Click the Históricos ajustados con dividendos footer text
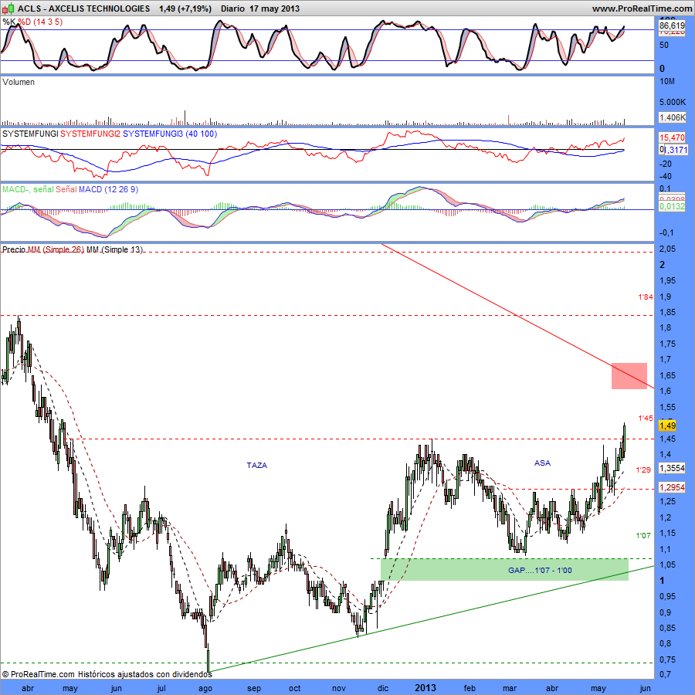 click(145, 674)
